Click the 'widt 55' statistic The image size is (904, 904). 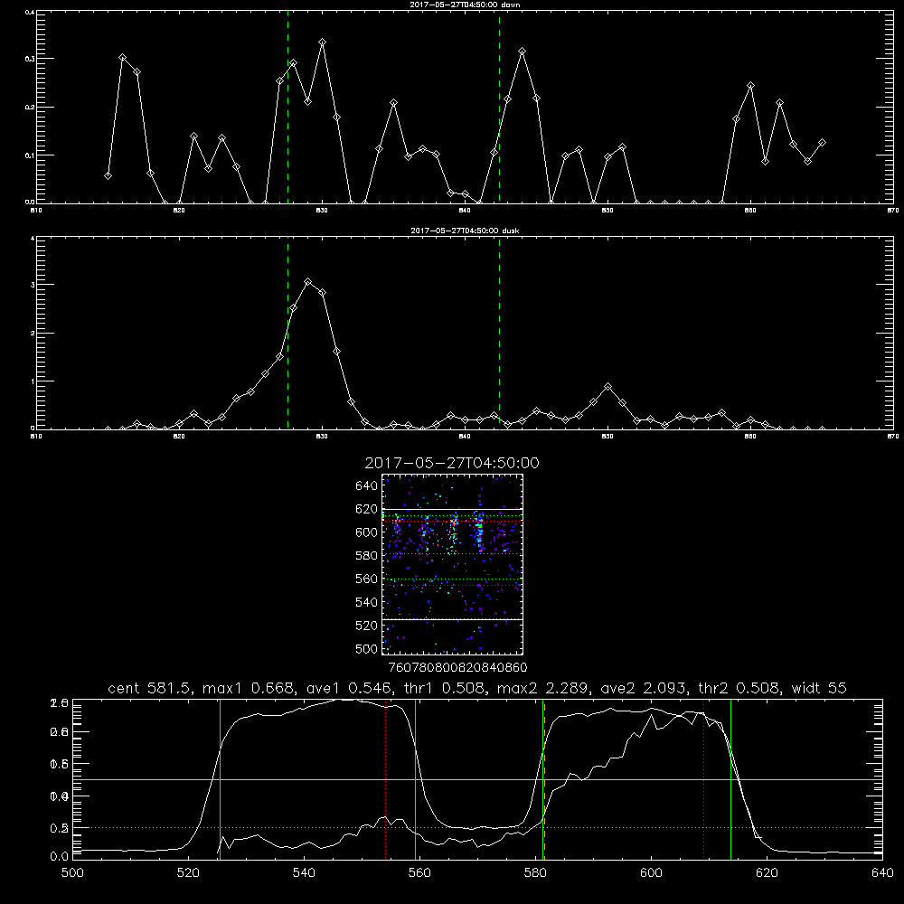(x=819, y=688)
